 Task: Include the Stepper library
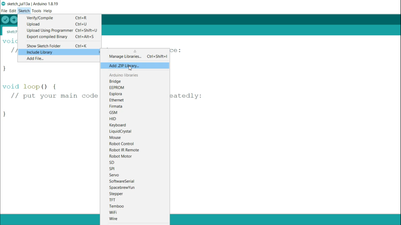point(135,194)
